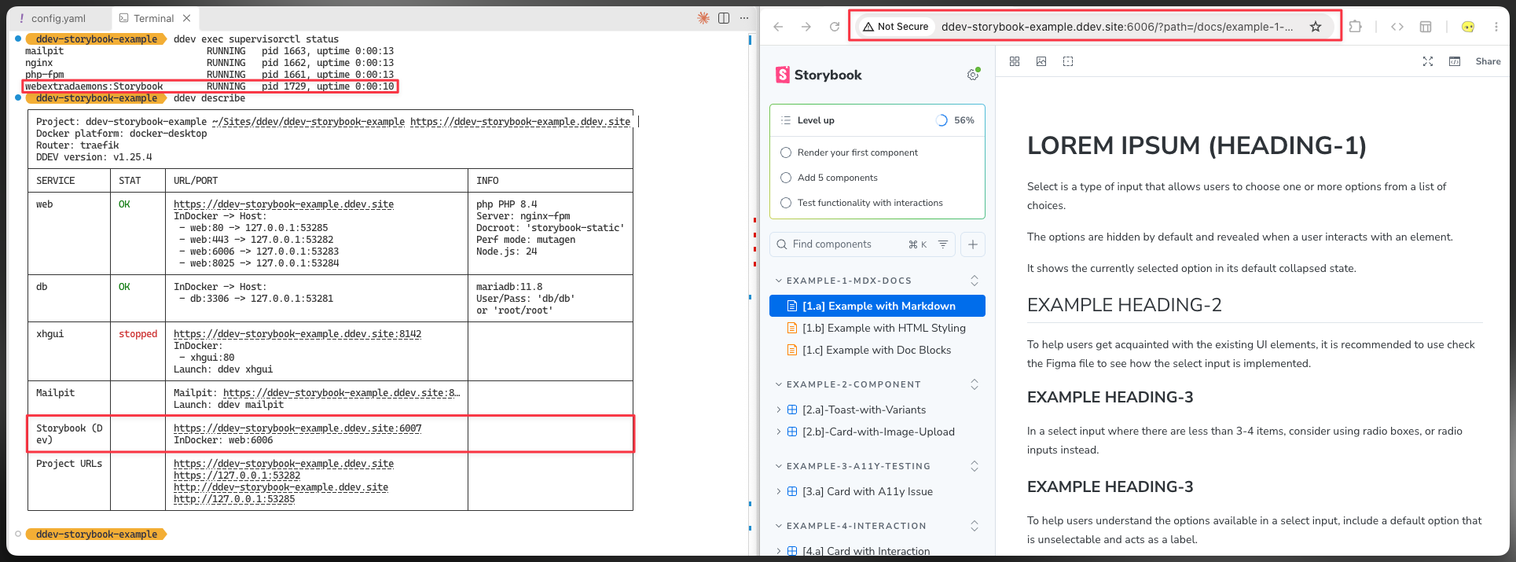Click the split editor layout icon
The width and height of the screenshot is (1516, 562).
(724, 18)
